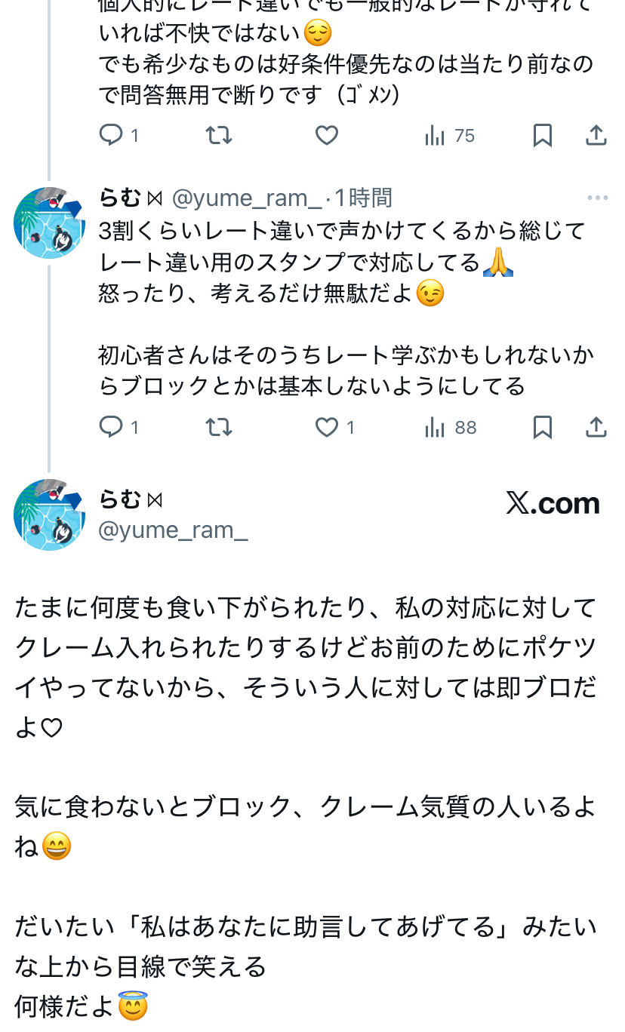Click the X.com logo
This screenshot has width=625, height=1032.
[x=553, y=504]
